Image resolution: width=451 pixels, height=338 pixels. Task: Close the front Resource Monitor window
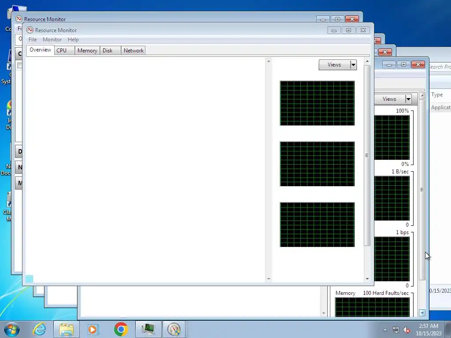363,30
